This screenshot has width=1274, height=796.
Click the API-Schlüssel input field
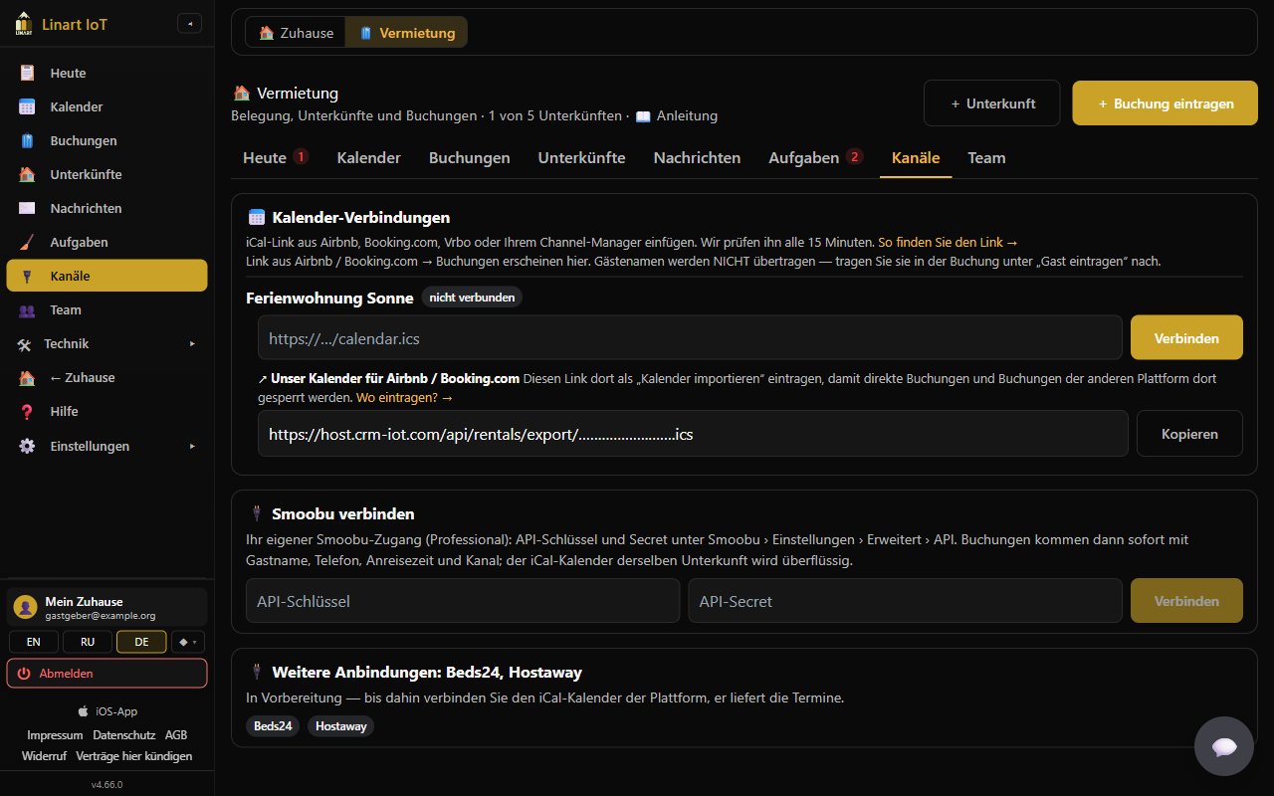coord(463,601)
